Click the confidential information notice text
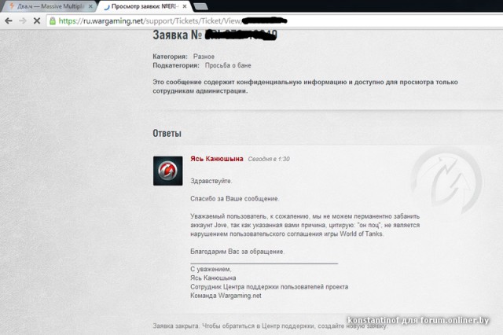Screen dimensions: 503x335 tap(305, 87)
